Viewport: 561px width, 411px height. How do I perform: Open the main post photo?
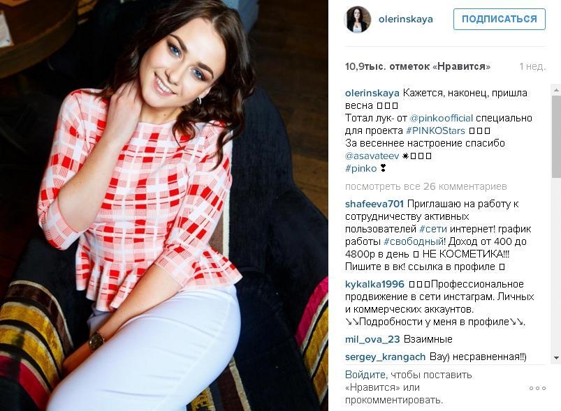pyautogui.click(x=164, y=205)
